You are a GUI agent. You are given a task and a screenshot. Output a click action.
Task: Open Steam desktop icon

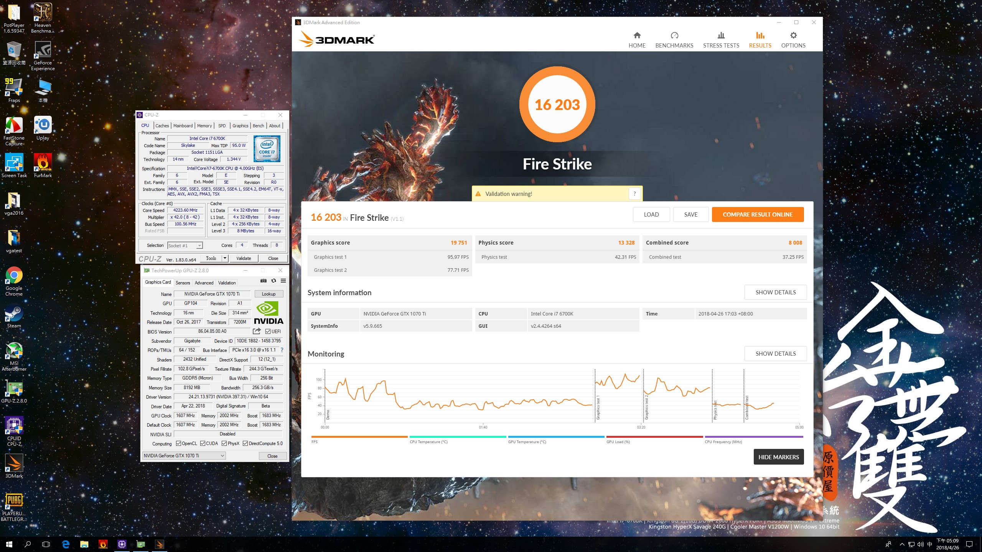pos(14,316)
